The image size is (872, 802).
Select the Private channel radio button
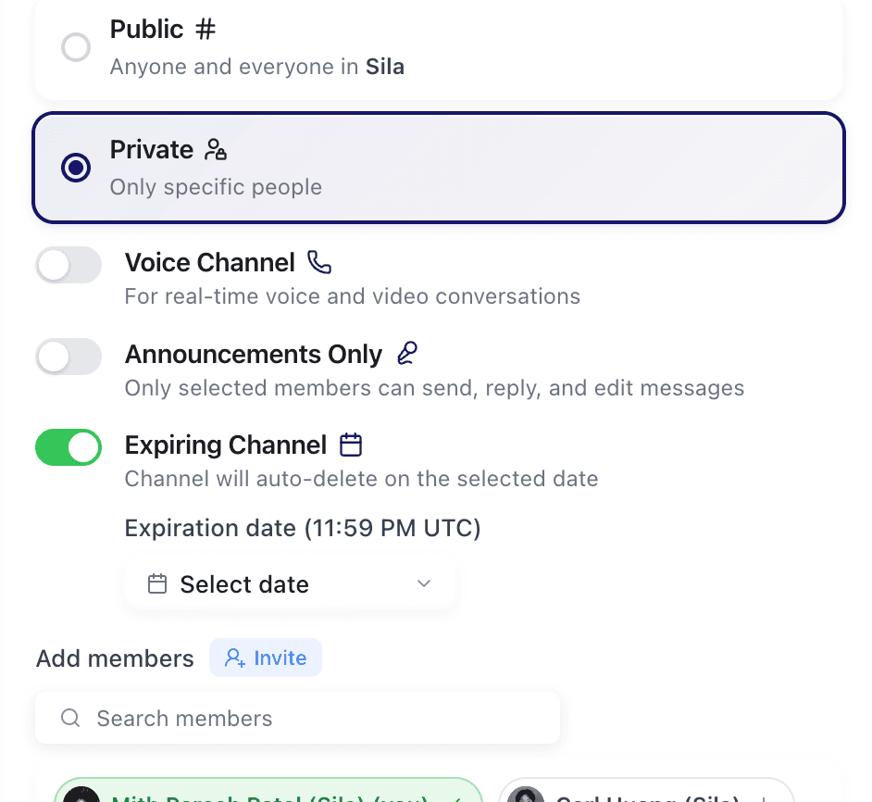pos(76,168)
